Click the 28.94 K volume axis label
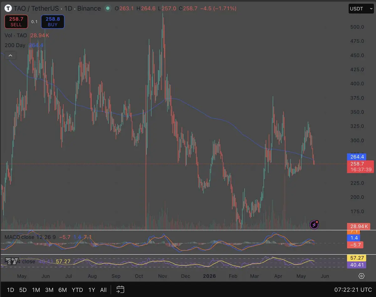This screenshot has width=376, height=297. pos(359,226)
